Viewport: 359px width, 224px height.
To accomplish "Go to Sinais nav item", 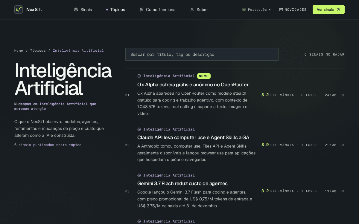I will tap(83, 10).
